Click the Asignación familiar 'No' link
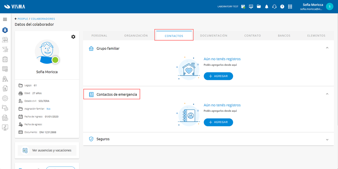The width and height of the screenshot is (338, 169). 48,109
